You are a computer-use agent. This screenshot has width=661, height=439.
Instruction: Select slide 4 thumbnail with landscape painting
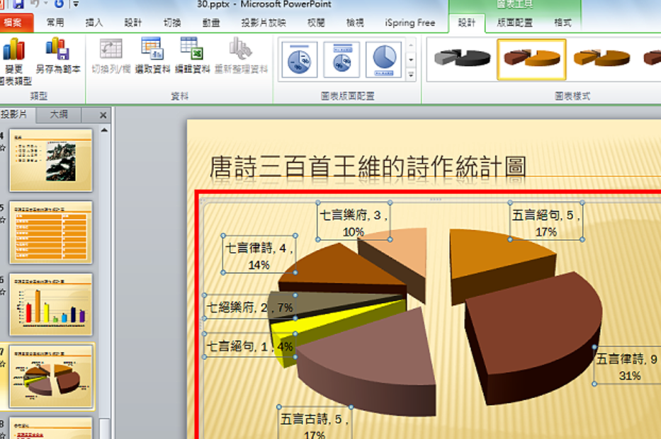[x=50, y=160]
